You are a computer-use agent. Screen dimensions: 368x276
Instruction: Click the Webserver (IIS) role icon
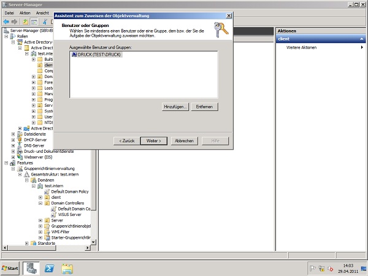click(x=20, y=157)
